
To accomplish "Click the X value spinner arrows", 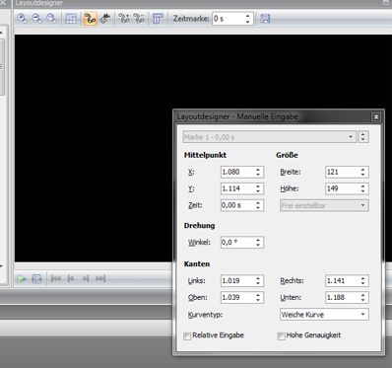I will point(258,172).
